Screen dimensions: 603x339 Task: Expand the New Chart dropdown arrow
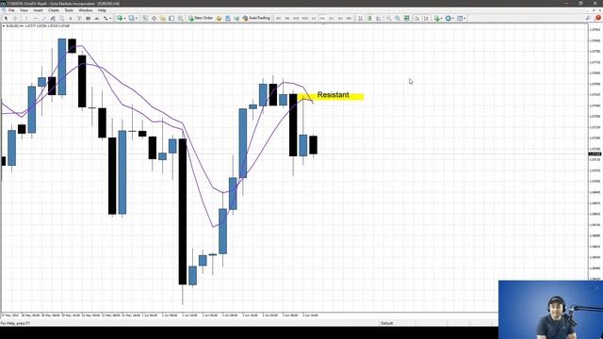tap(124, 18)
